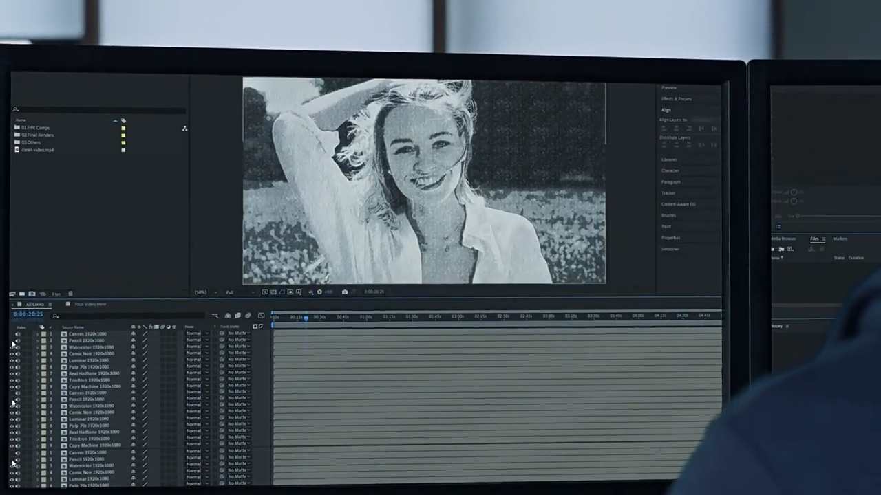The image size is (881, 495).
Task: Expand the topmost Pulp 70s layer properties
Action: click(37, 366)
